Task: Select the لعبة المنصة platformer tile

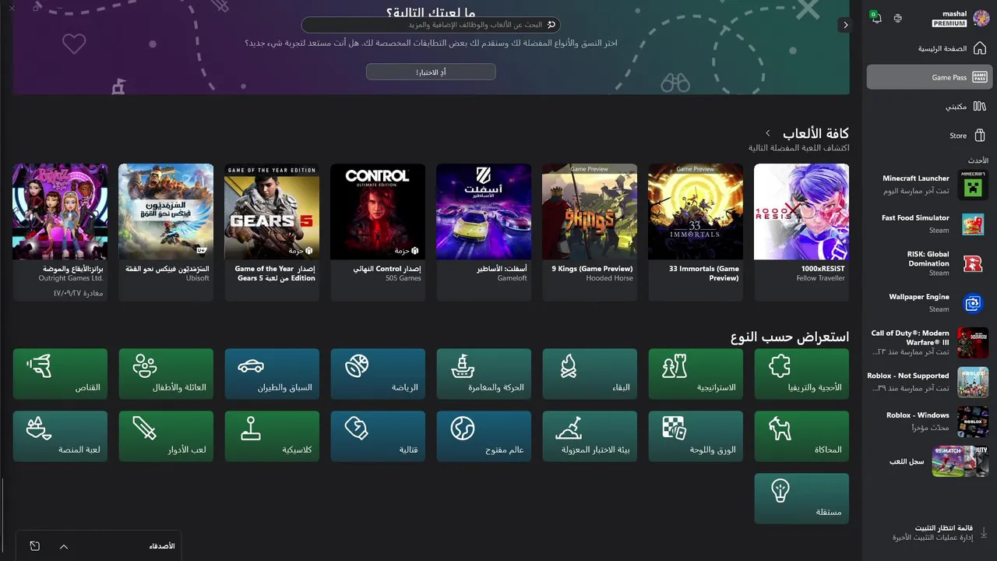Action: tap(60, 436)
